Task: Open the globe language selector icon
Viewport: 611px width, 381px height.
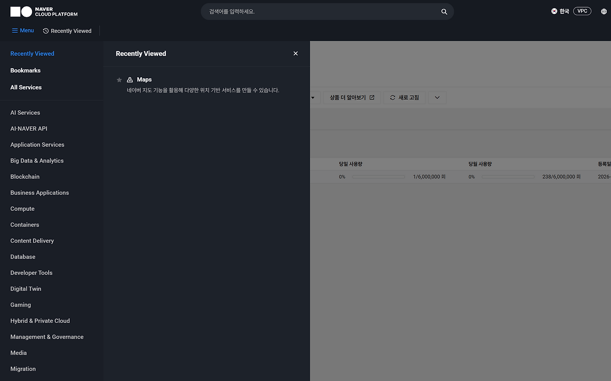Action: 604,11
